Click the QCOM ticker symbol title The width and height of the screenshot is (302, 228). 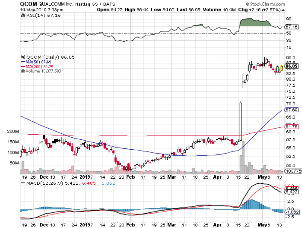click(x=29, y=4)
